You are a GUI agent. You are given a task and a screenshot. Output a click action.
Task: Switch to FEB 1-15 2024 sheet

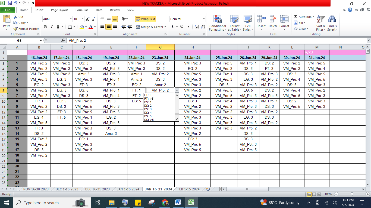point(188,189)
